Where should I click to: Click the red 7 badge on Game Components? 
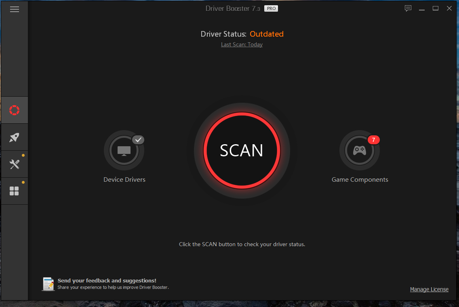(x=373, y=140)
